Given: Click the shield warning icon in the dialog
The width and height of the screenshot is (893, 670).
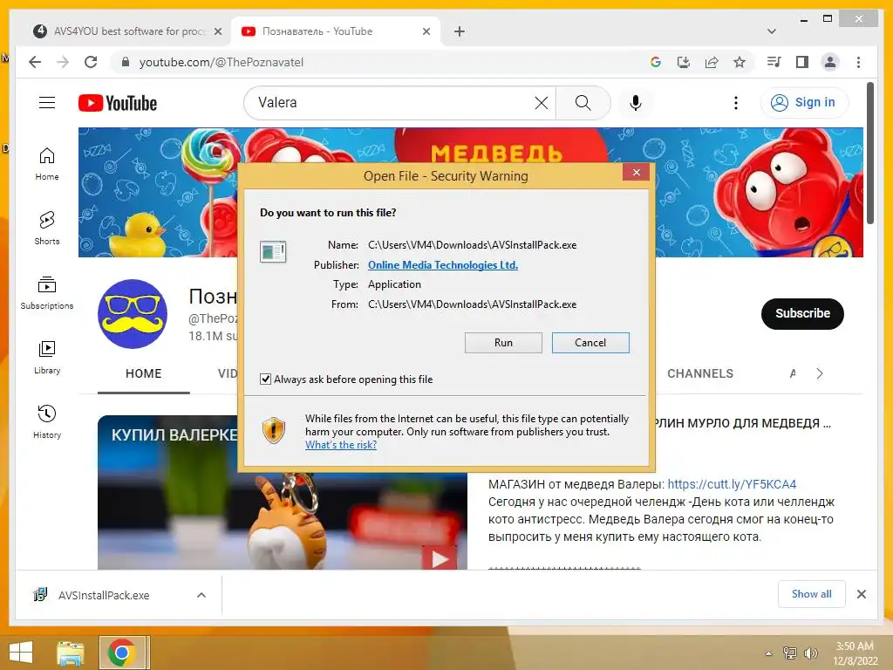Looking at the screenshot, I should pyautogui.click(x=273, y=430).
